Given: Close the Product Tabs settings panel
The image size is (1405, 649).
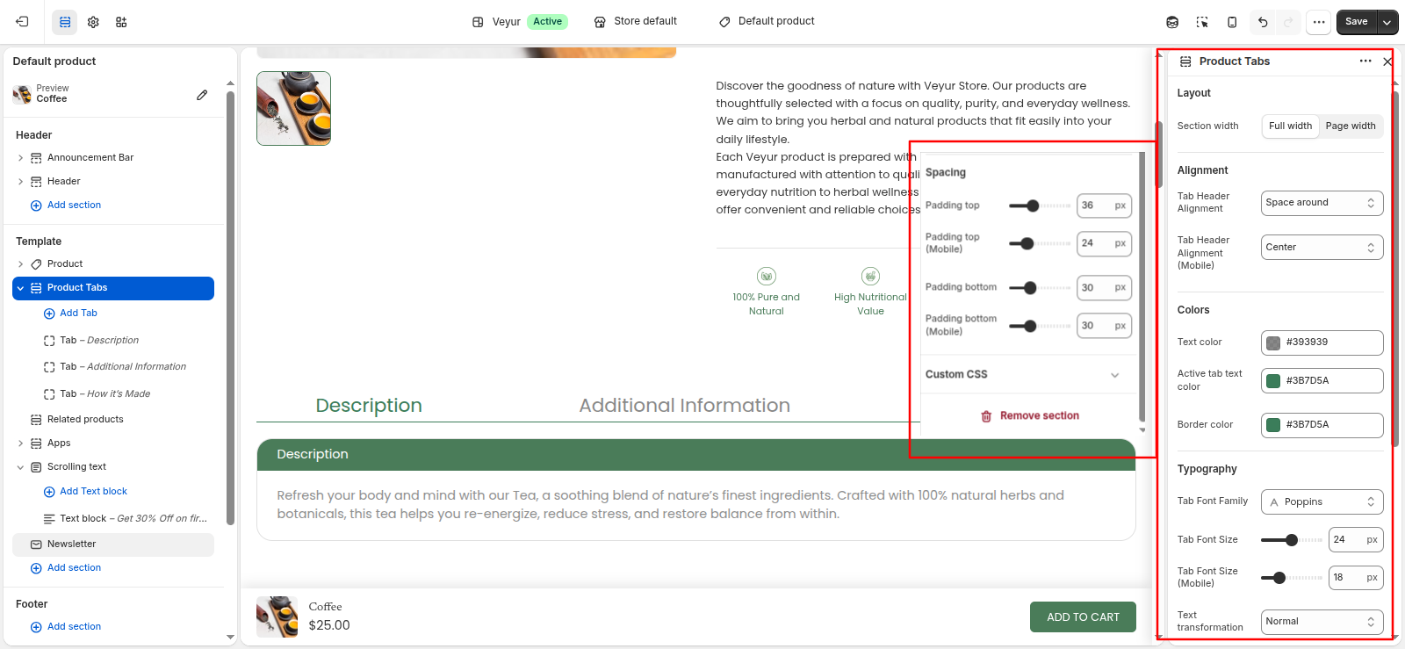Looking at the screenshot, I should tap(1387, 61).
